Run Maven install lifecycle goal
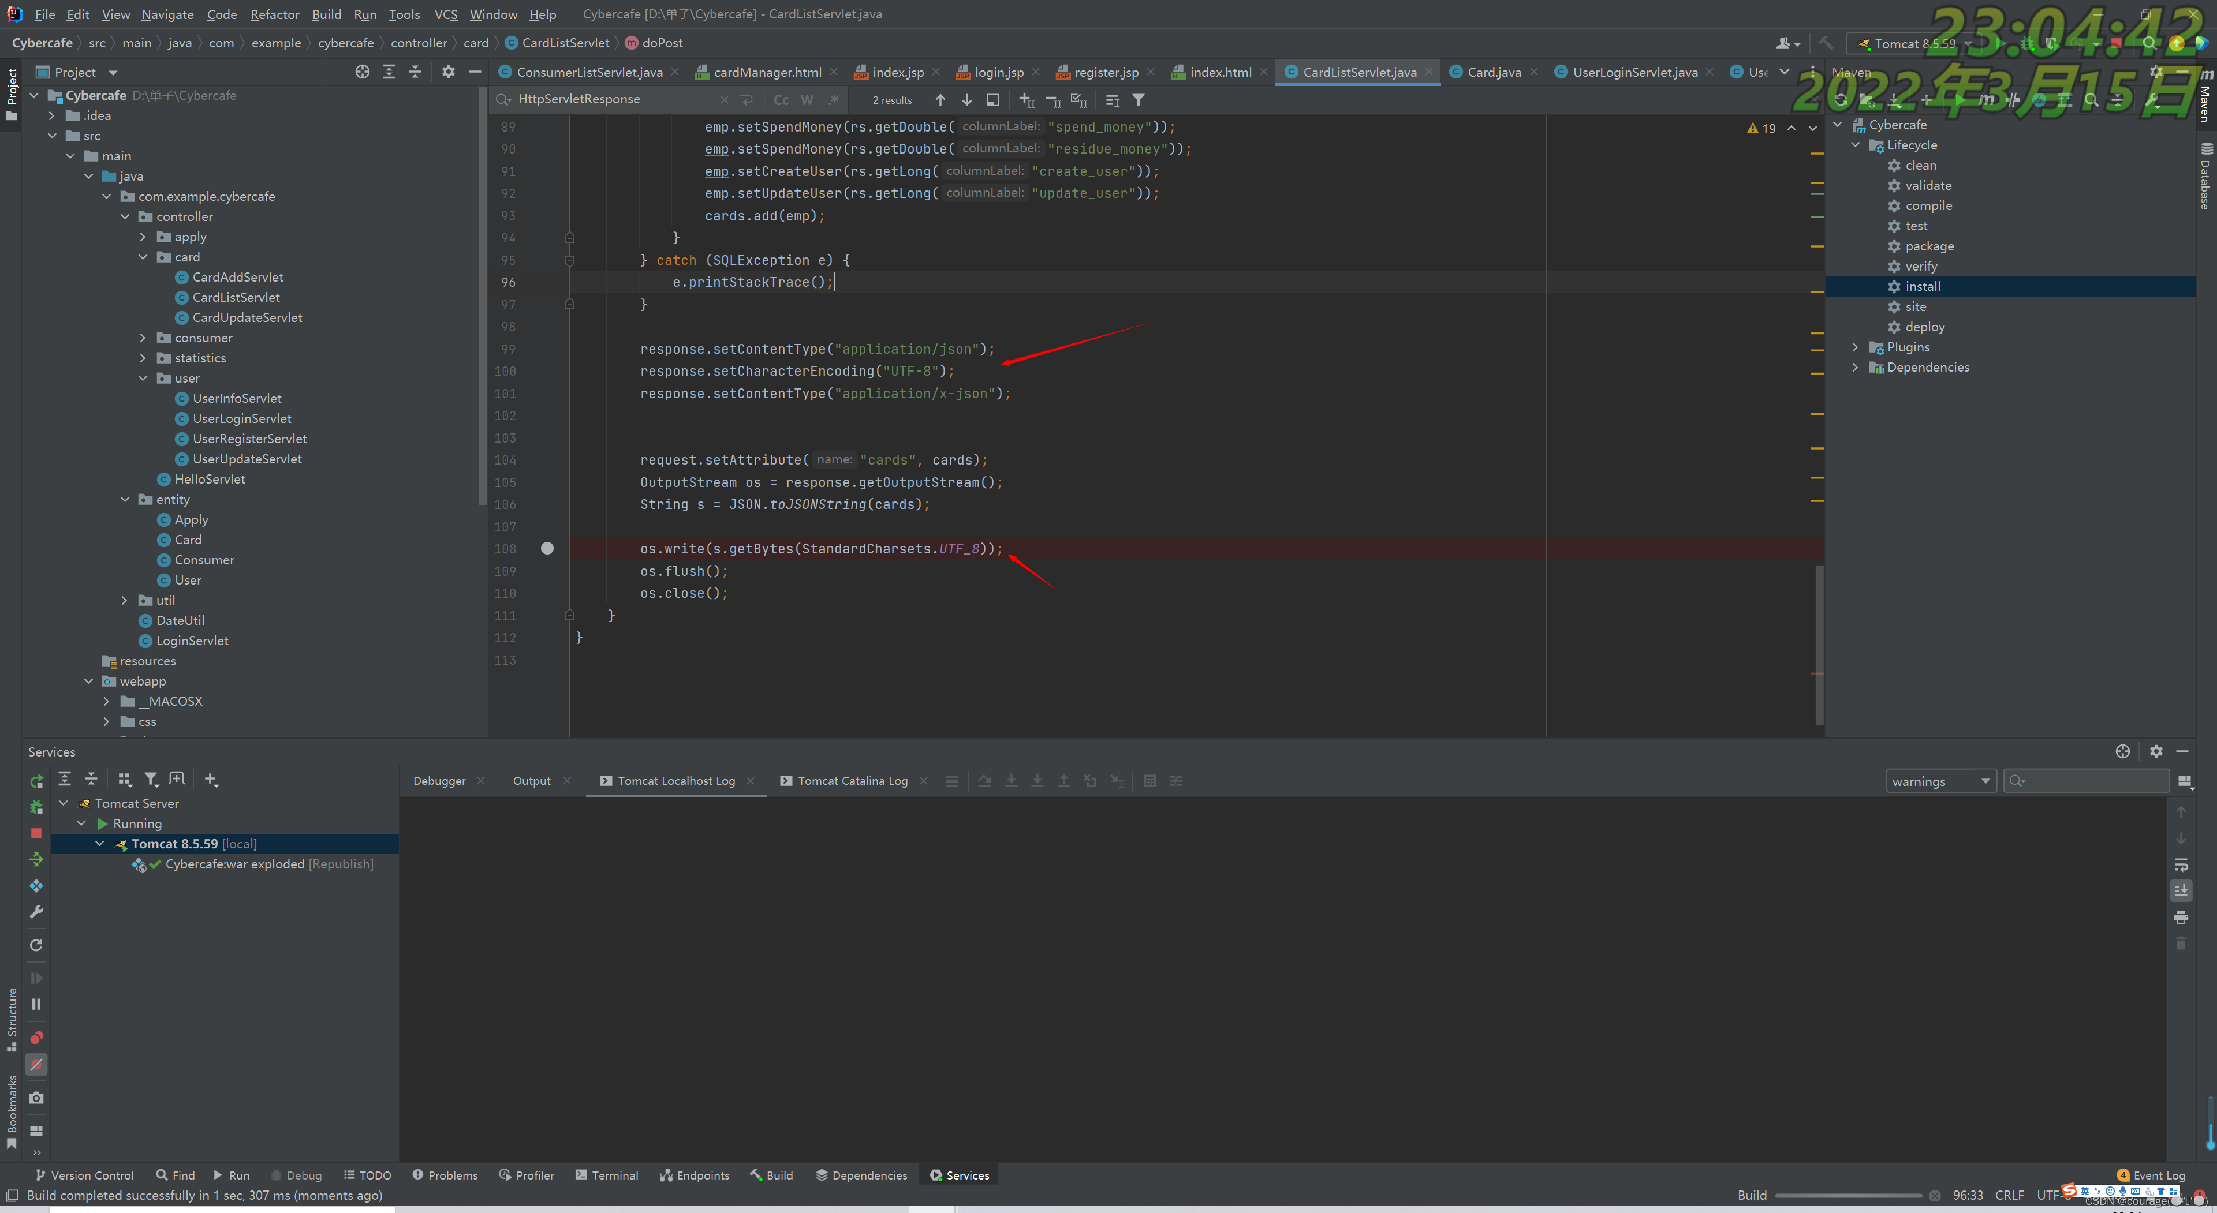The width and height of the screenshot is (2217, 1213). pos(1922,286)
